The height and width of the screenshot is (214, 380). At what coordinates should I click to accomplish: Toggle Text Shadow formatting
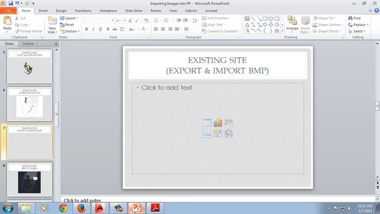pyautogui.click(x=107, y=29)
